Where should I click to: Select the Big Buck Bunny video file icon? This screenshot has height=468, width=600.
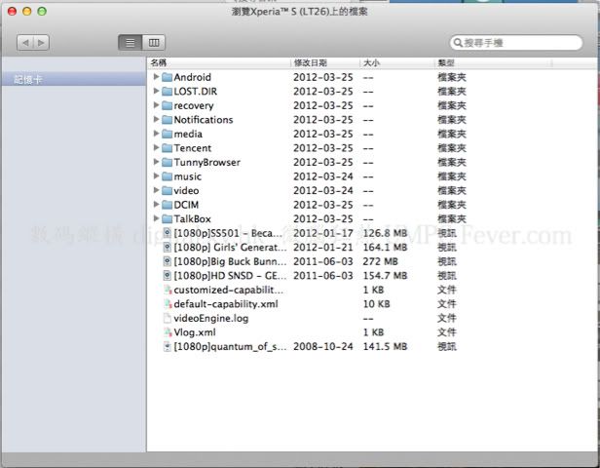click(167, 261)
